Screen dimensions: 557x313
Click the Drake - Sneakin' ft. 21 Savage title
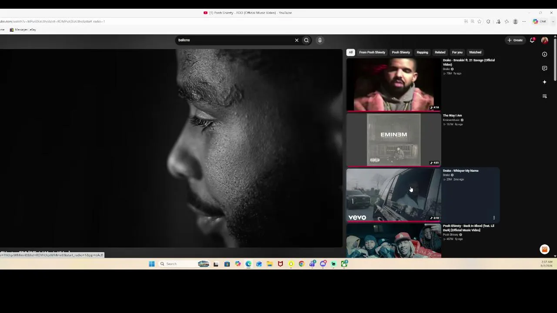coord(469,62)
